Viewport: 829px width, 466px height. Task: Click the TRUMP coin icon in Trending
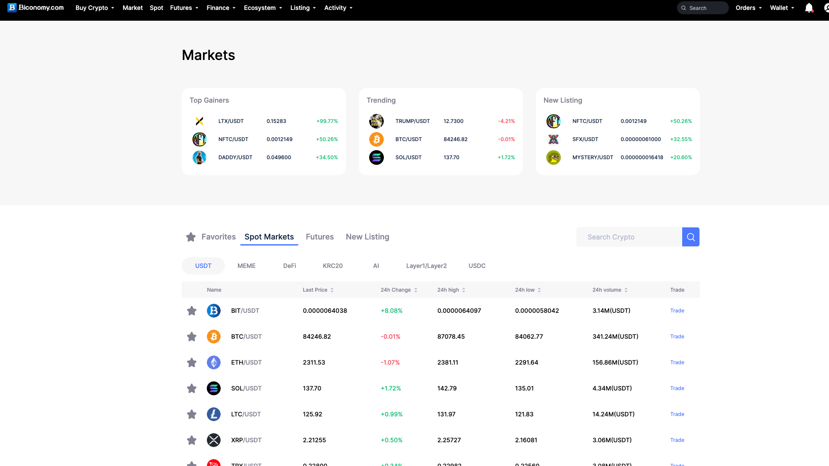(x=377, y=121)
